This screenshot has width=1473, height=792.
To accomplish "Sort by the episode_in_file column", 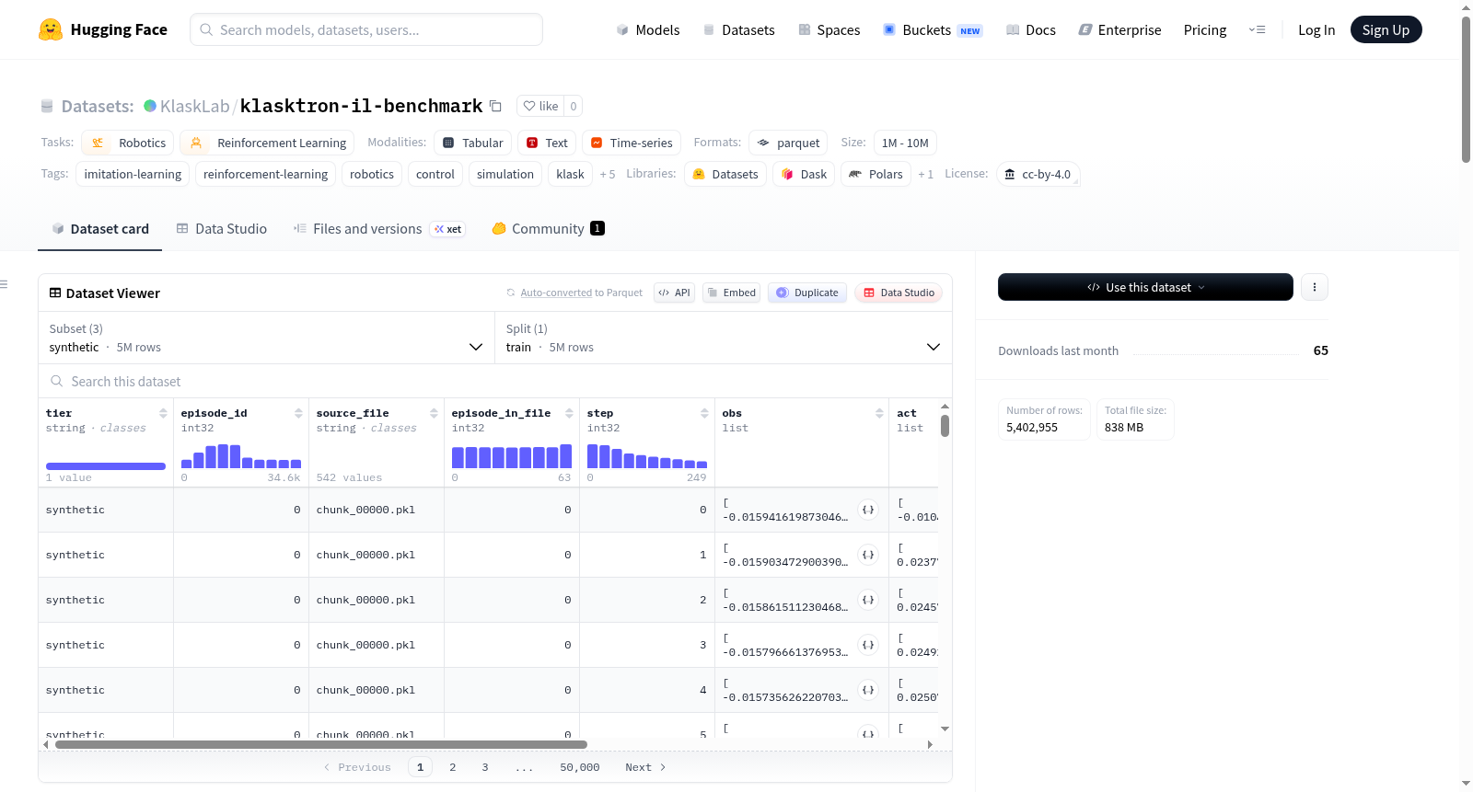I will click(569, 413).
